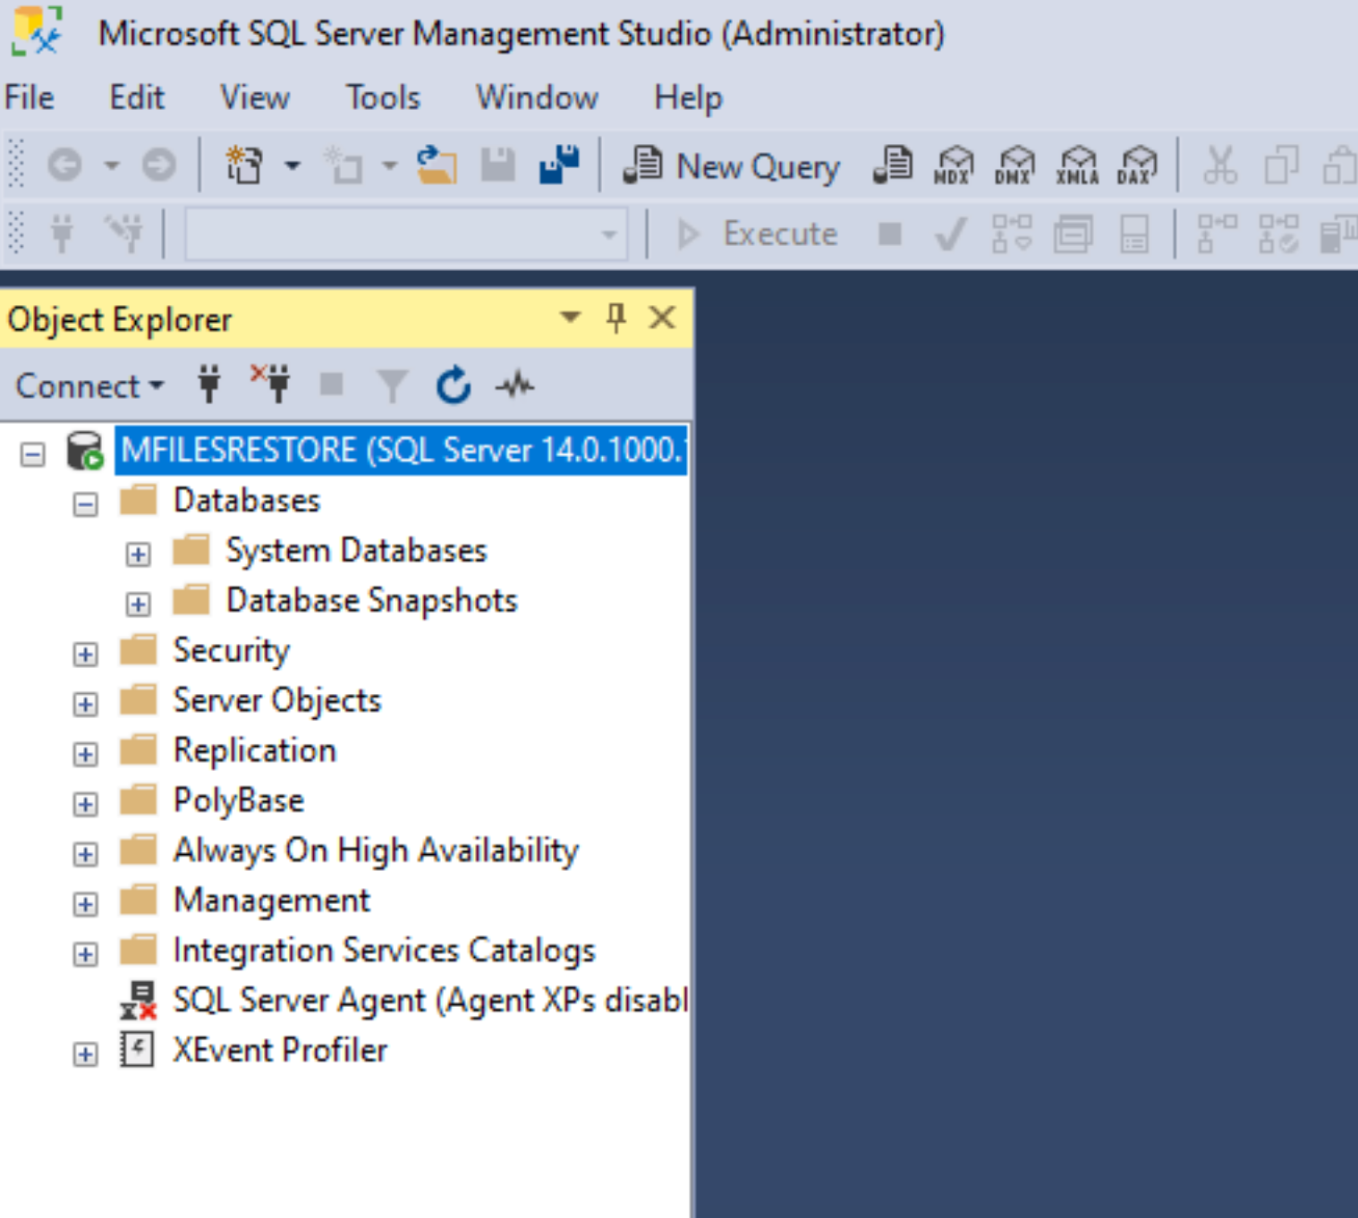1358x1218 pixels.
Task: Expand the XEvent Profiler node
Action: [x=86, y=1054]
